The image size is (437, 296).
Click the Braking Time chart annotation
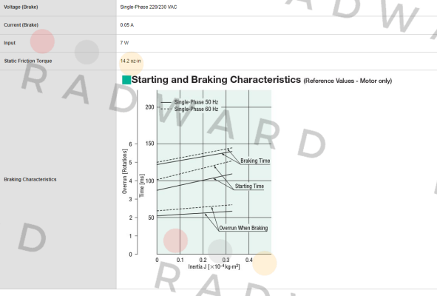pyautogui.click(x=255, y=161)
